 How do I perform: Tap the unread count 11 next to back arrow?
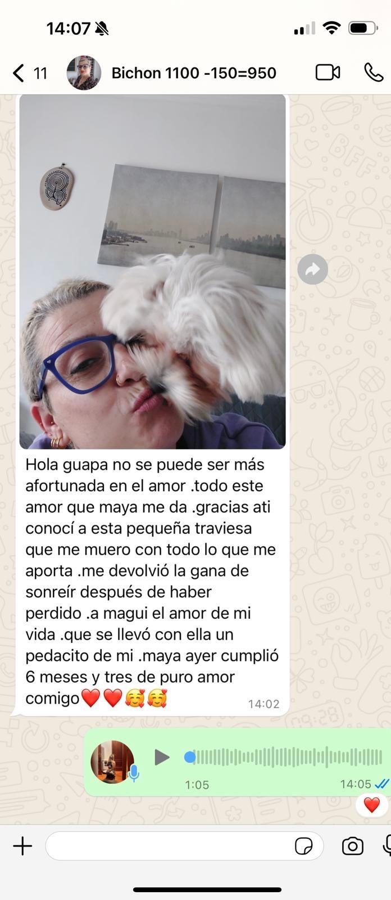coord(40,73)
